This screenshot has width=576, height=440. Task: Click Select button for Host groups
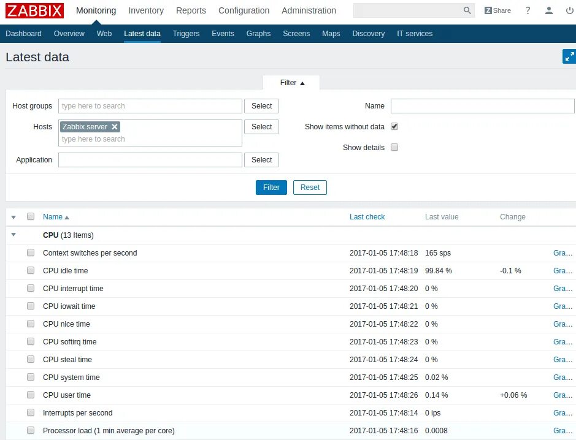tap(261, 106)
